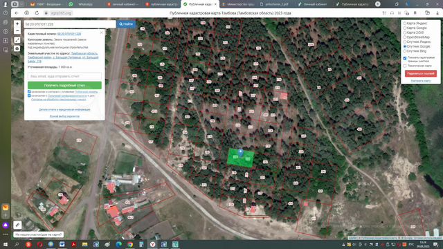Image resolution: width=443 pixels, height=249 pixels.
Task: Toggle show cadastral parcel boundaries checkbox
Action: [405, 58]
